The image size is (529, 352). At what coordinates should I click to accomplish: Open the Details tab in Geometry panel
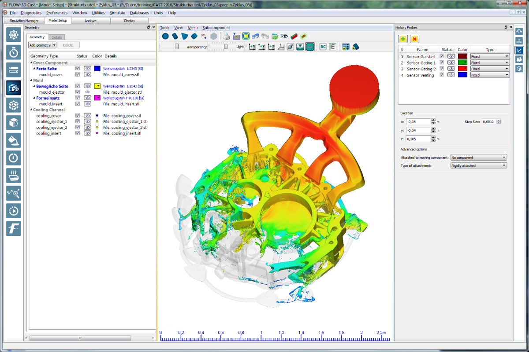coord(57,37)
